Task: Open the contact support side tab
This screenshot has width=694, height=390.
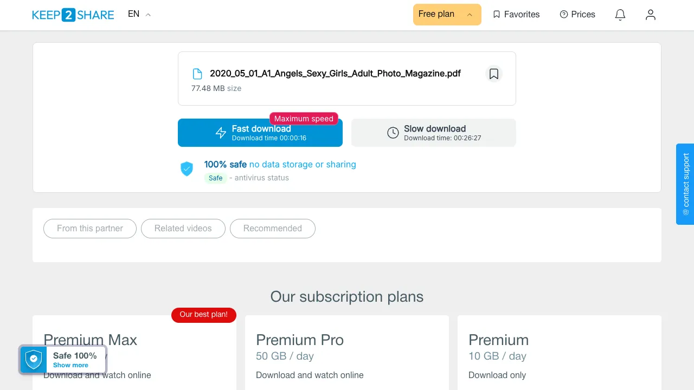Action: click(x=685, y=184)
